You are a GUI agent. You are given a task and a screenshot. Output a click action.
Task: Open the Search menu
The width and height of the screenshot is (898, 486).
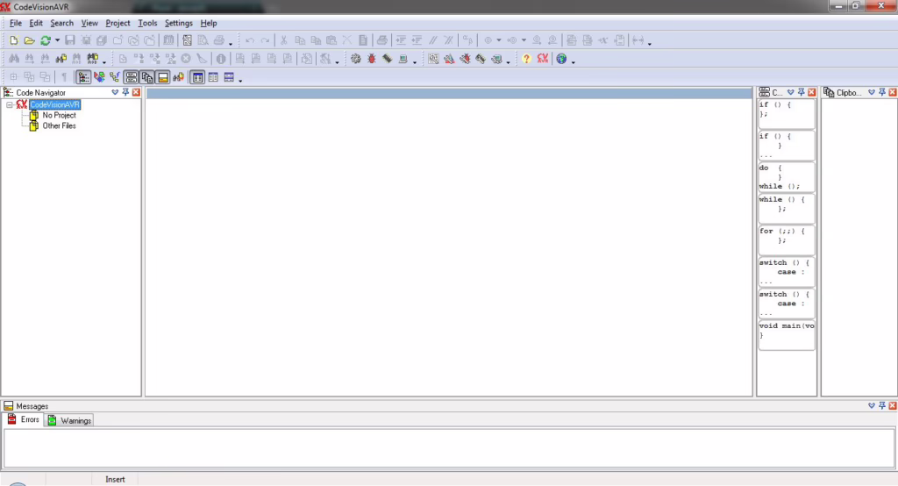click(x=62, y=23)
